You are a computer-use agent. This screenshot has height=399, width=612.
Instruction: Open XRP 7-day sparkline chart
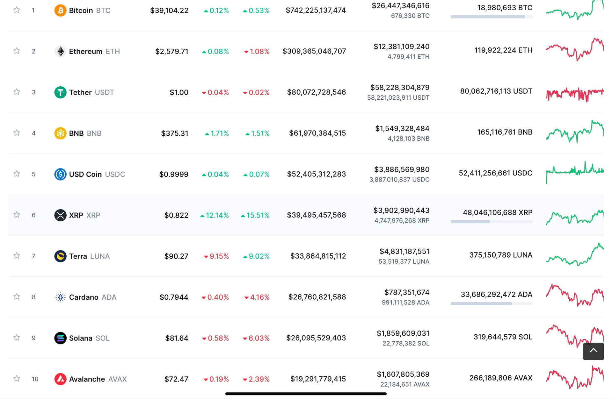(x=575, y=217)
